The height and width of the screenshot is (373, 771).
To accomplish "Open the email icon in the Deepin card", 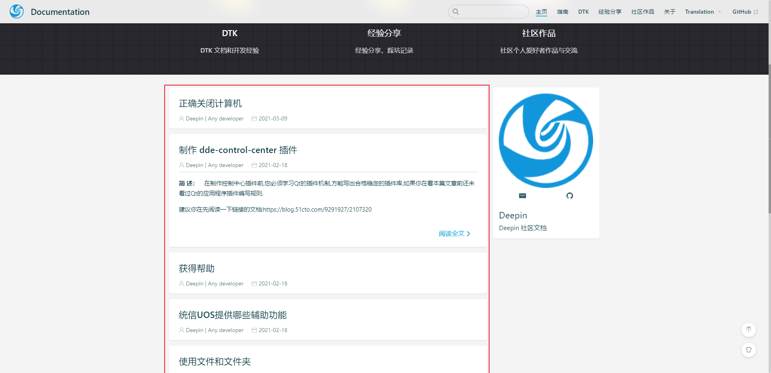I will tap(522, 196).
